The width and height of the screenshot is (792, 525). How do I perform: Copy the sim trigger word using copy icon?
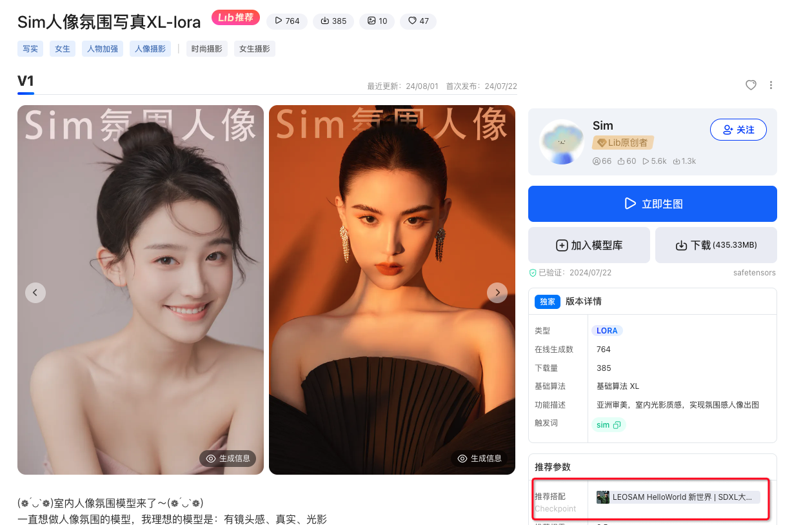[617, 424]
